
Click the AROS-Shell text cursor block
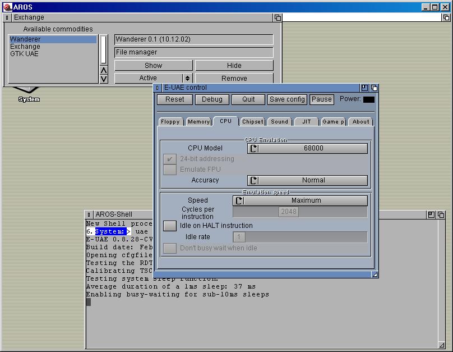(x=89, y=302)
